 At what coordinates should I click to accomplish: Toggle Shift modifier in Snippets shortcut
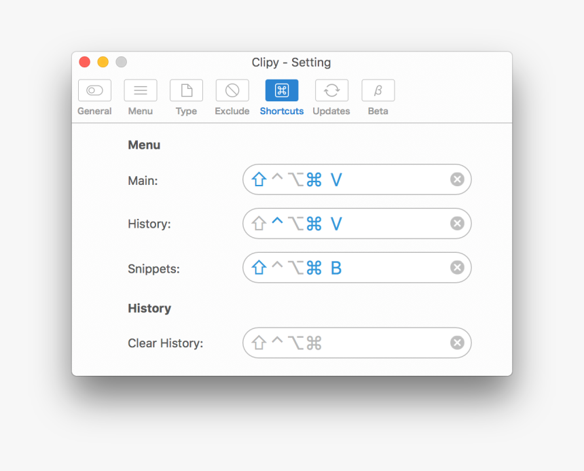pos(259,267)
